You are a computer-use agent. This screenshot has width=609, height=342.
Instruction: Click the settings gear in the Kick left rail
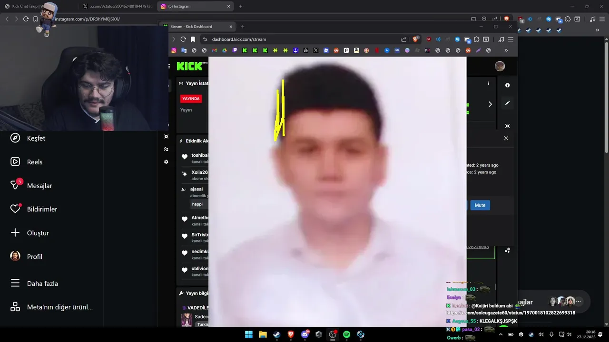click(166, 162)
